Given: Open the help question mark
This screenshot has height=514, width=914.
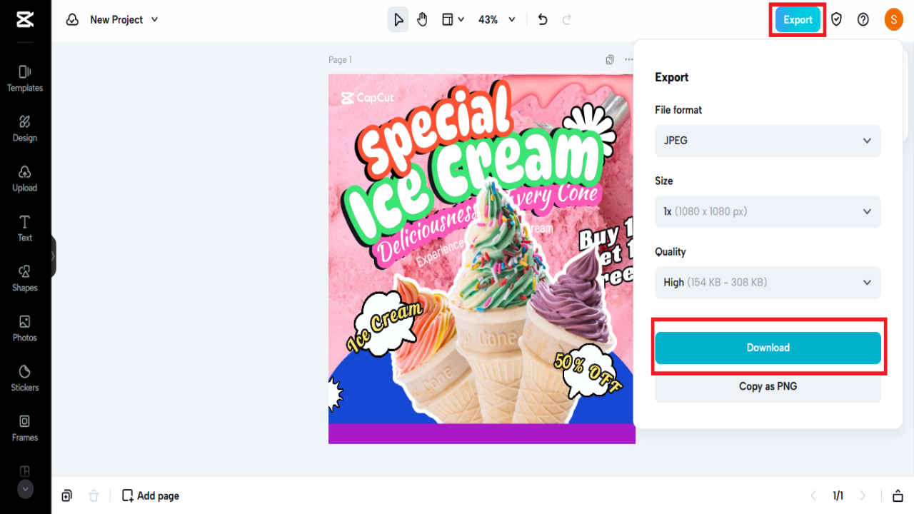Looking at the screenshot, I should [x=863, y=19].
